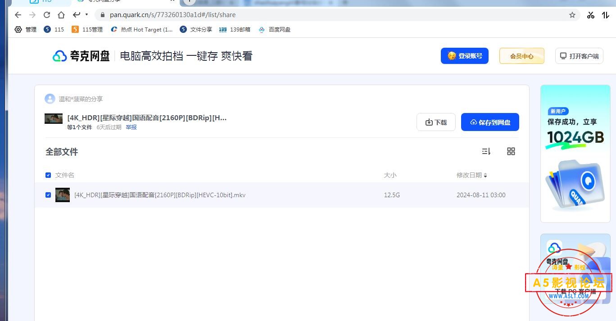Open the browser home page icon
This screenshot has width=616, height=321.
61,15
